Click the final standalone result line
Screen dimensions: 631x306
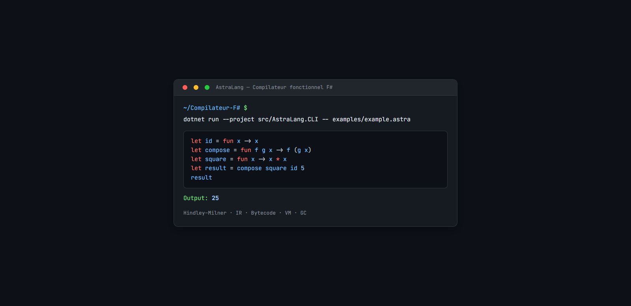pyautogui.click(x=202, y=178)
